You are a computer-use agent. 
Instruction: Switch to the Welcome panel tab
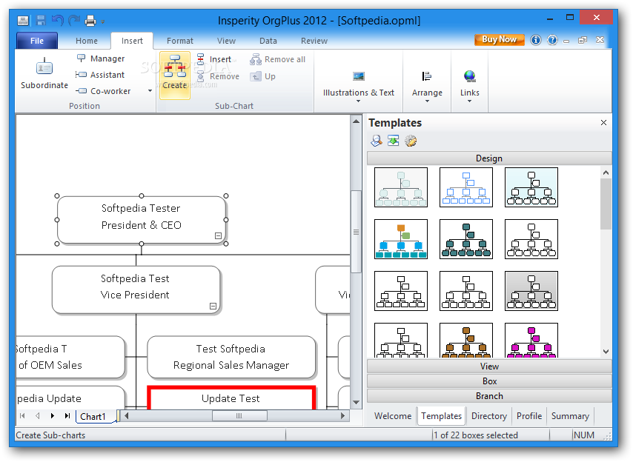tap(392, 416)
